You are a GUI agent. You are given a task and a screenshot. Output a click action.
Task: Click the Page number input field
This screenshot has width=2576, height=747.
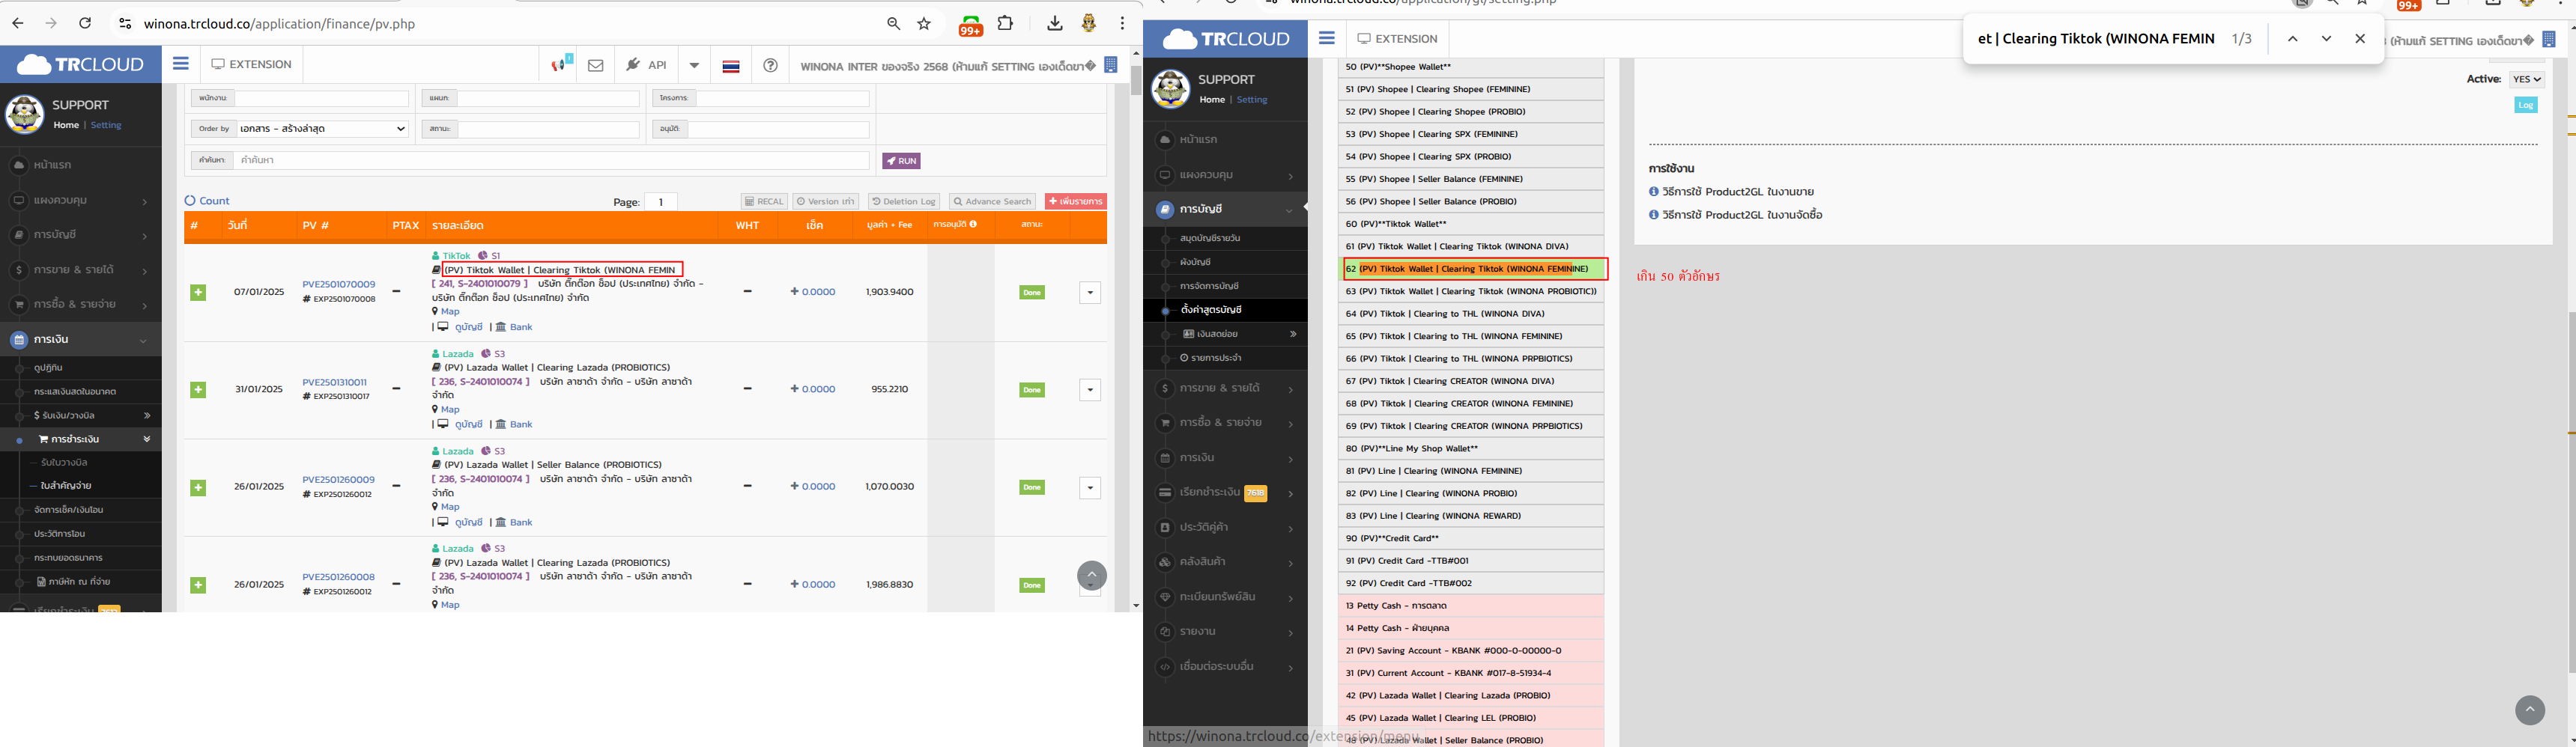660,202
